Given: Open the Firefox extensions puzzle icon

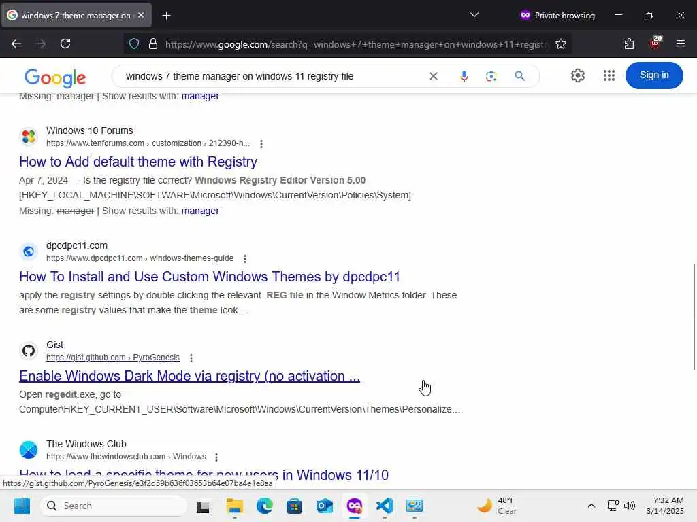Looking at the screenshot, I should (x=629, y=43).
